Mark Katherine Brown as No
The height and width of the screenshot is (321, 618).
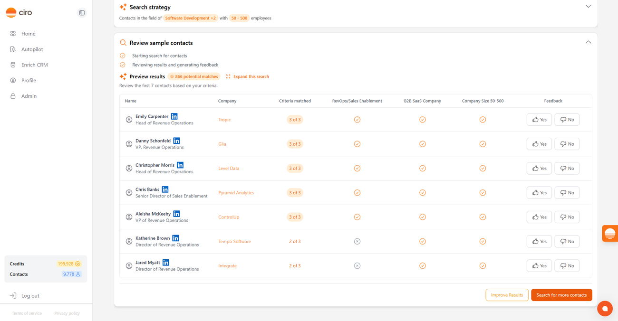coord(567,242)
